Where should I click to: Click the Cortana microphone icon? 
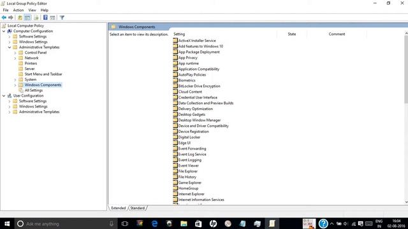coord(112,223)
